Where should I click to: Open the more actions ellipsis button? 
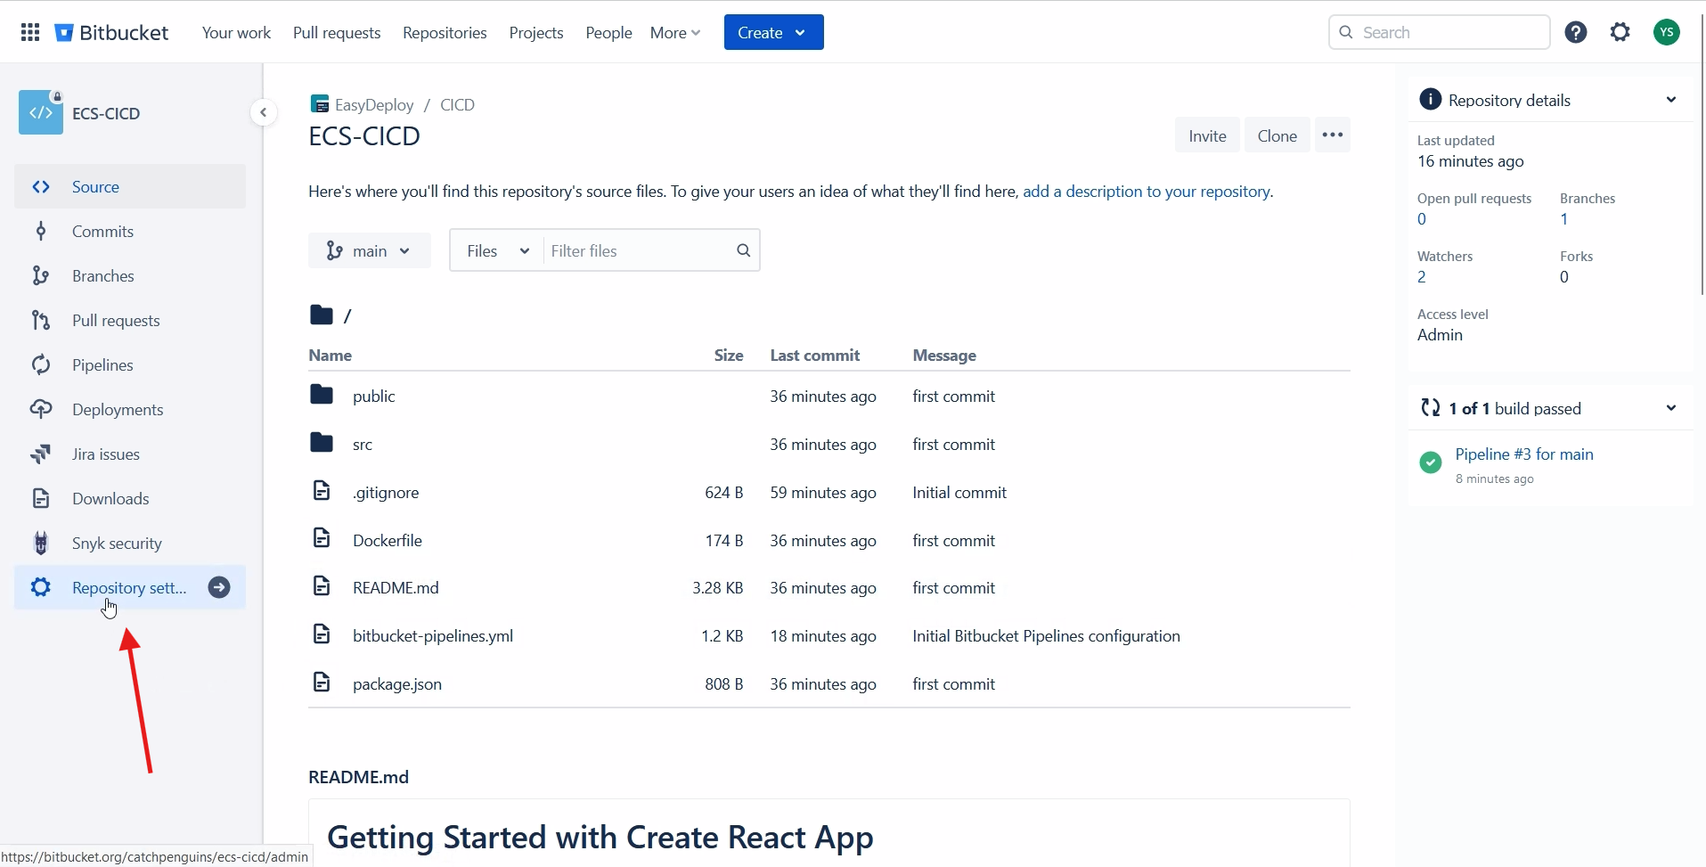[1333, 135]
